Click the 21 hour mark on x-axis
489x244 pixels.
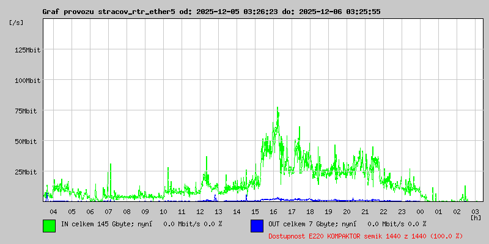[x=365, y=212]
